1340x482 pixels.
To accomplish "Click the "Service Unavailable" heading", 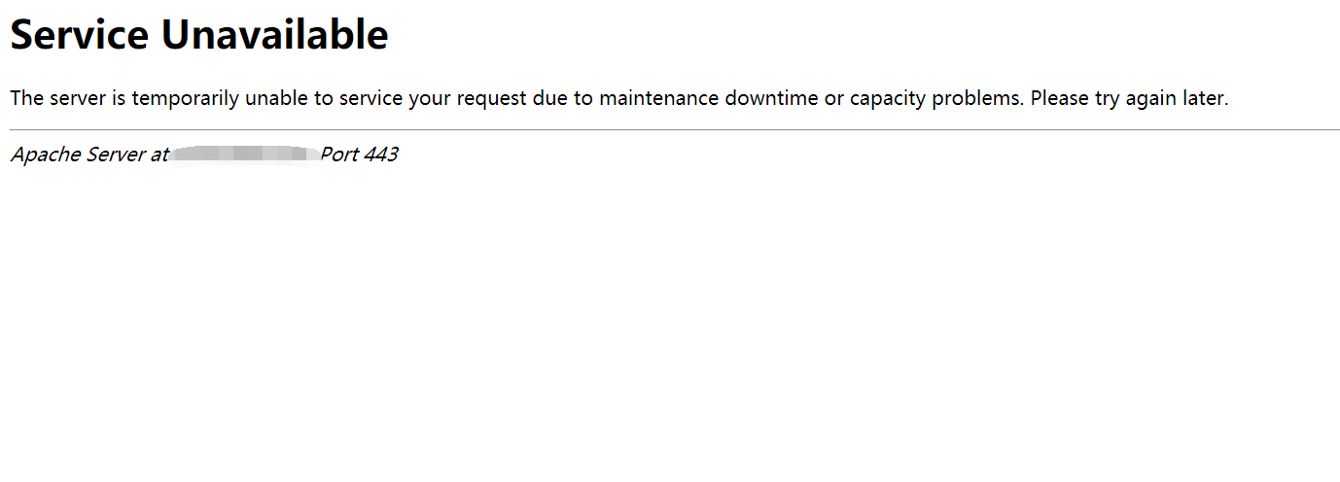I will point(199,35).
